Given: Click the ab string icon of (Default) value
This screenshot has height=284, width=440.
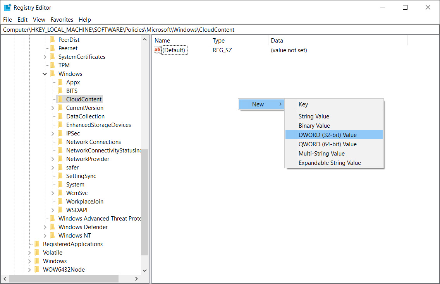Looking at the screenshot, I should (157, 50).
